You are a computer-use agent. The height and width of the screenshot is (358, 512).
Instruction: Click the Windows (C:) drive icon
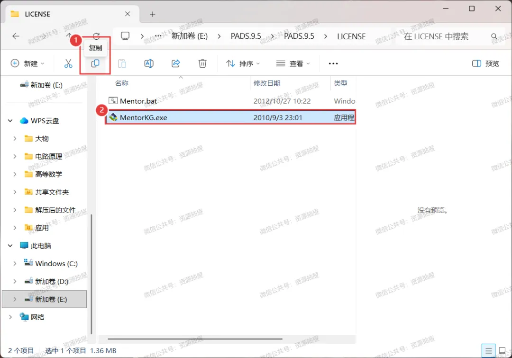(x=28, y=263)
